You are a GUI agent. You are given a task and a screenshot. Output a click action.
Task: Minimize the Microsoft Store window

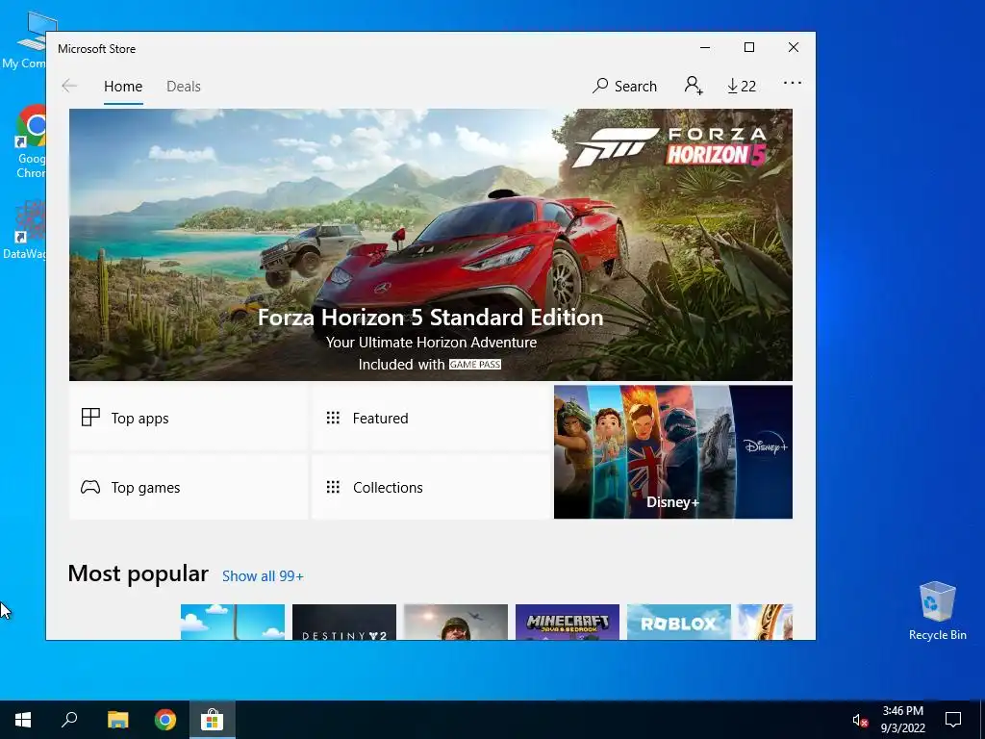[x=705, y=48]
